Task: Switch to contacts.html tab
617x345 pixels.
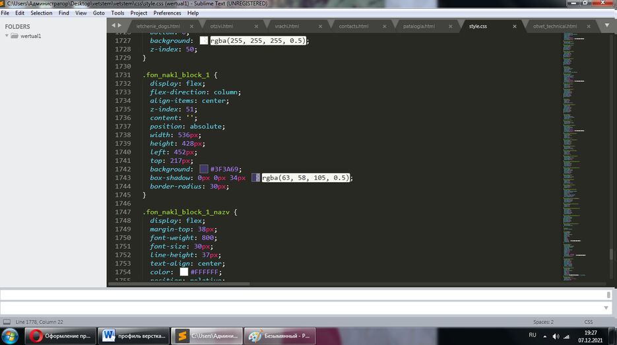Action: (354, 26)
